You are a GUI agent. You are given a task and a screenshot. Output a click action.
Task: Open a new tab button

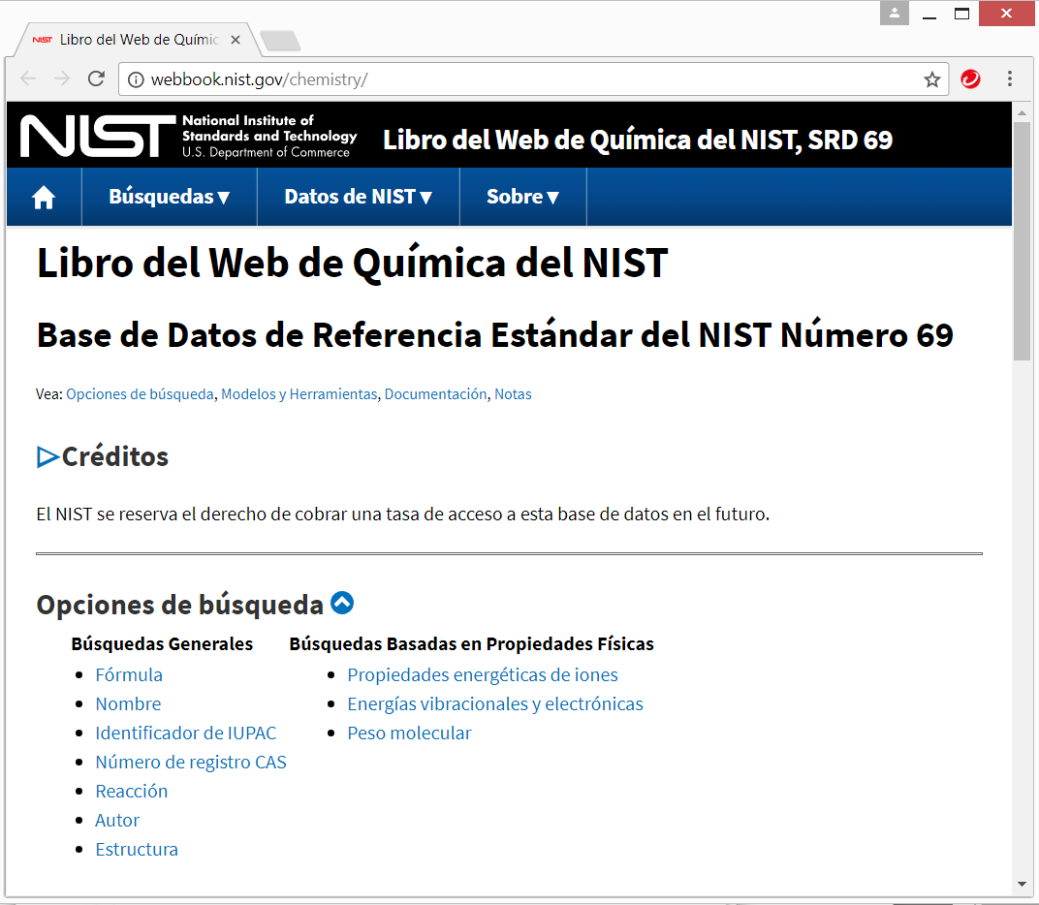point(280,41)
